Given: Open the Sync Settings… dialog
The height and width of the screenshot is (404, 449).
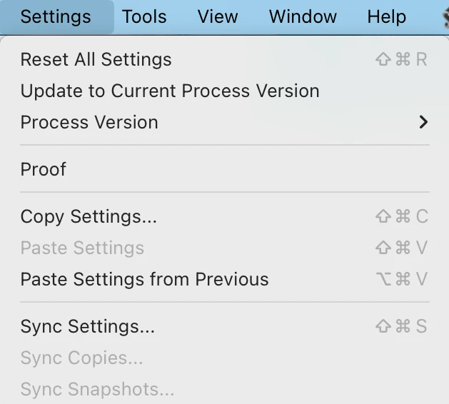Looking at the screenshot, I should (88, 326).
